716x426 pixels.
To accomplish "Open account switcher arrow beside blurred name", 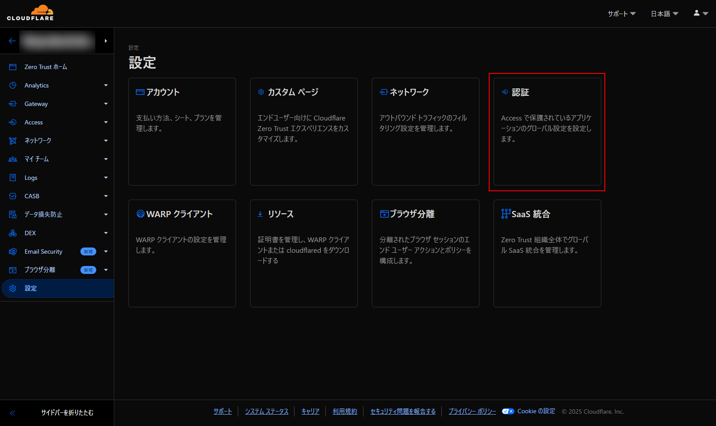I will pos(105,41).
